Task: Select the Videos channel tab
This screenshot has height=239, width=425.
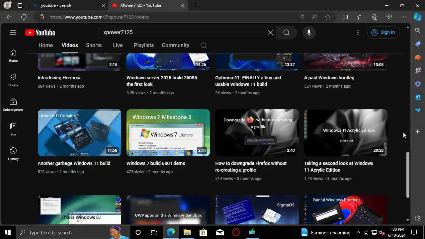Action: coord(70,45)
